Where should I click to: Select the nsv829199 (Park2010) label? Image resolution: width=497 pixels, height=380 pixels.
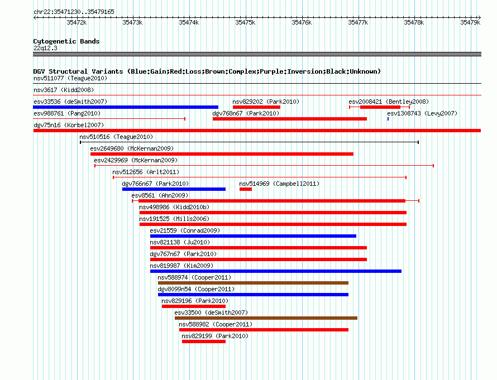pos(215,336)
